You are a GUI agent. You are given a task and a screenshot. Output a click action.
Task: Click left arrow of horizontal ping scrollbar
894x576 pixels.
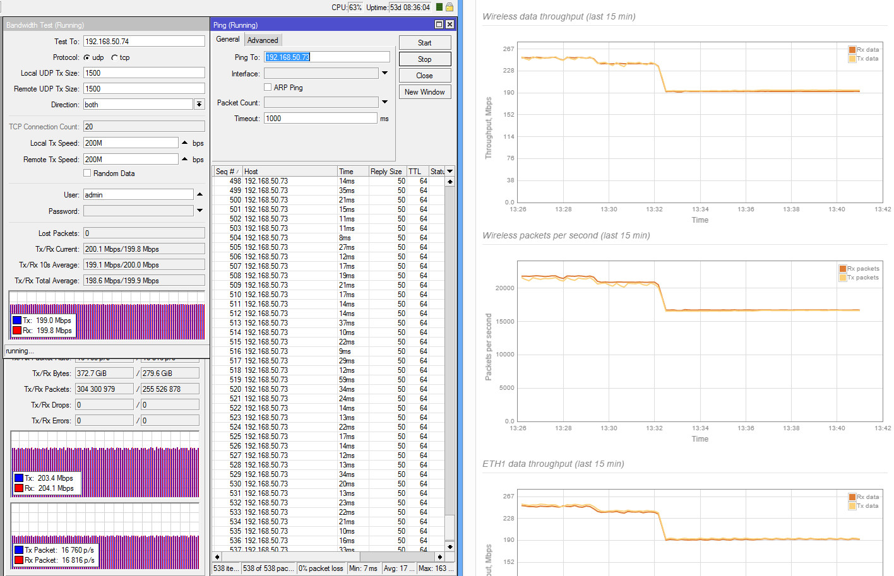pyautogui.click(x=217, y=557)
